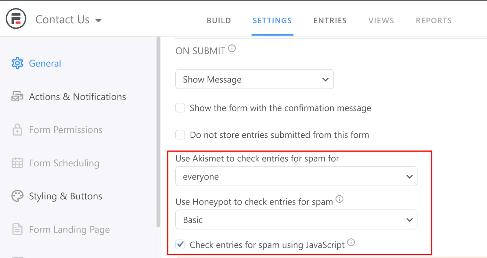Select the Form Landing Page document icon
The height and width of the screenshot is (258, 487).
click(17, 229)
